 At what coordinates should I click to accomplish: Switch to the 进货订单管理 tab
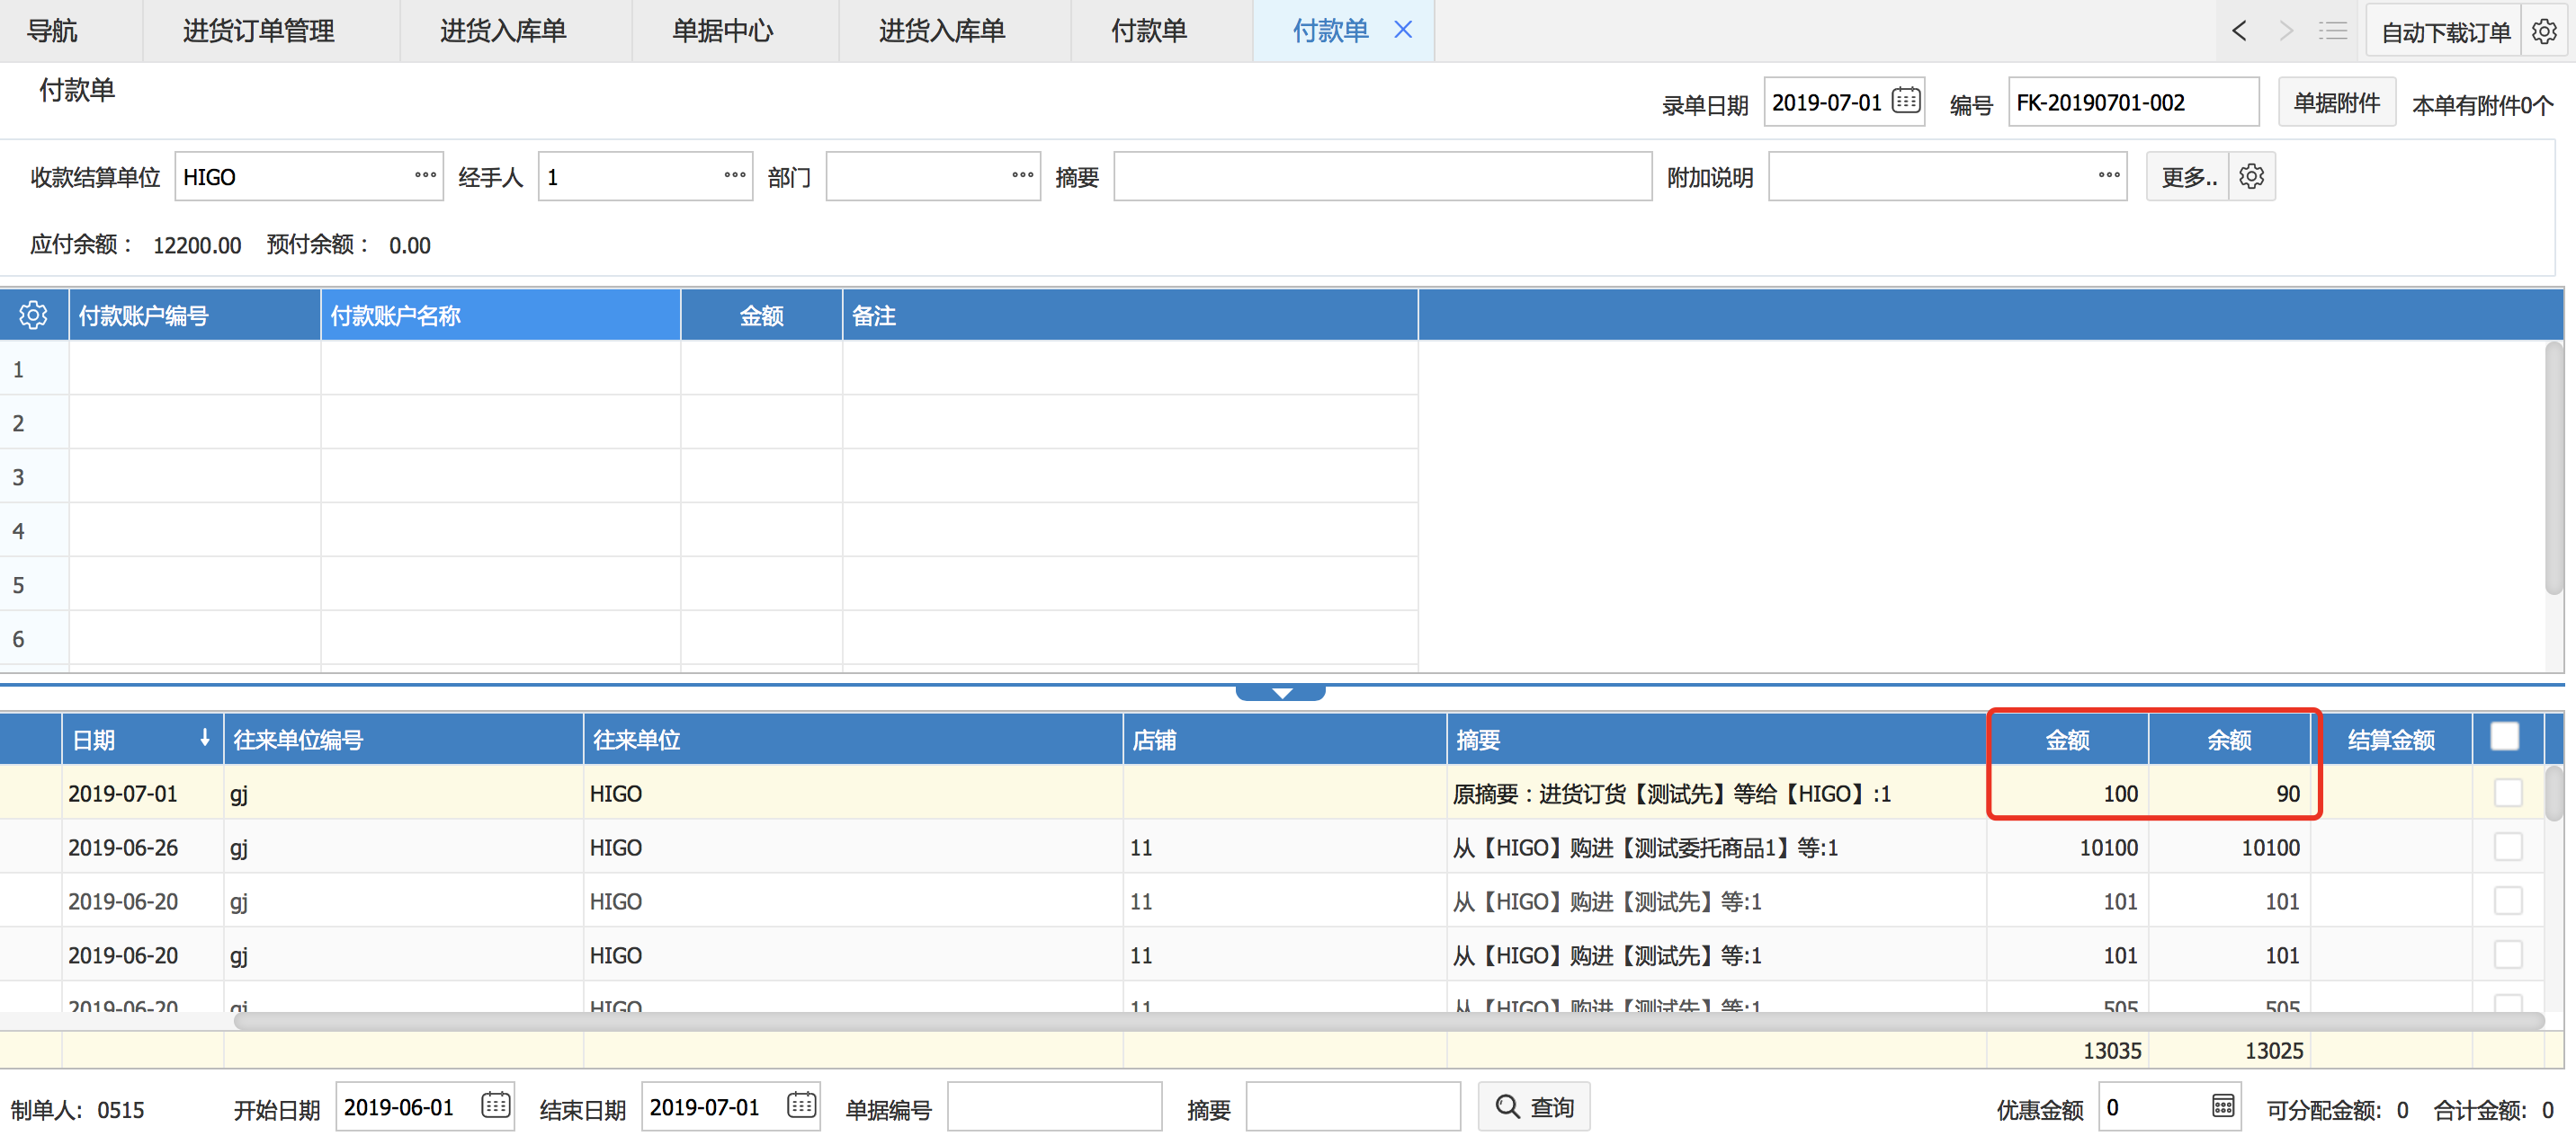[x=258, y=31]
